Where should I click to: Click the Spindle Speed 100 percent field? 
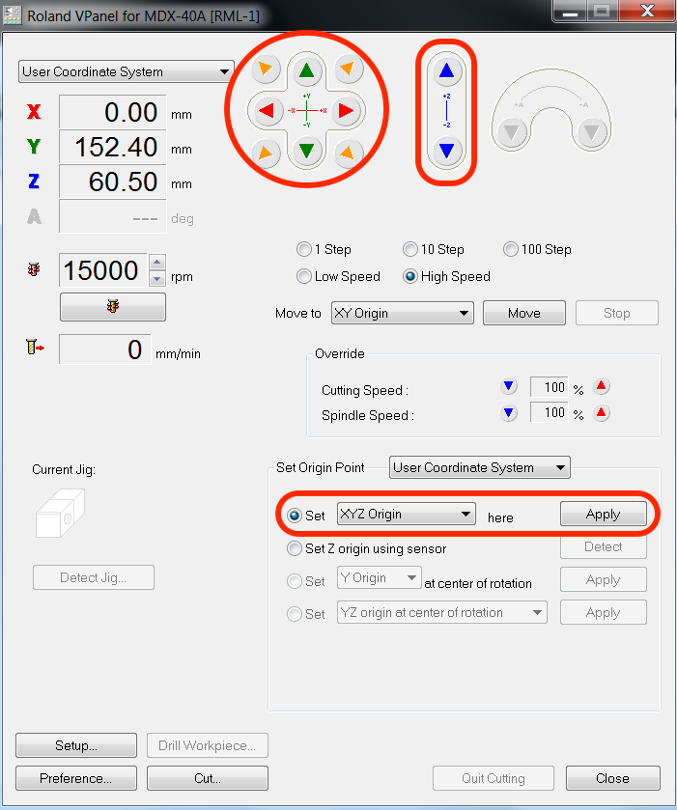point(550,413)
